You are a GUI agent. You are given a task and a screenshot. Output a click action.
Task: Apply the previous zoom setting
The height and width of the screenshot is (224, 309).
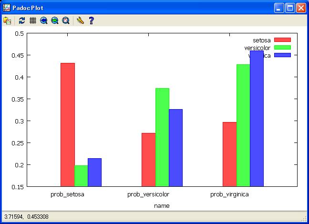coord(44,20)
